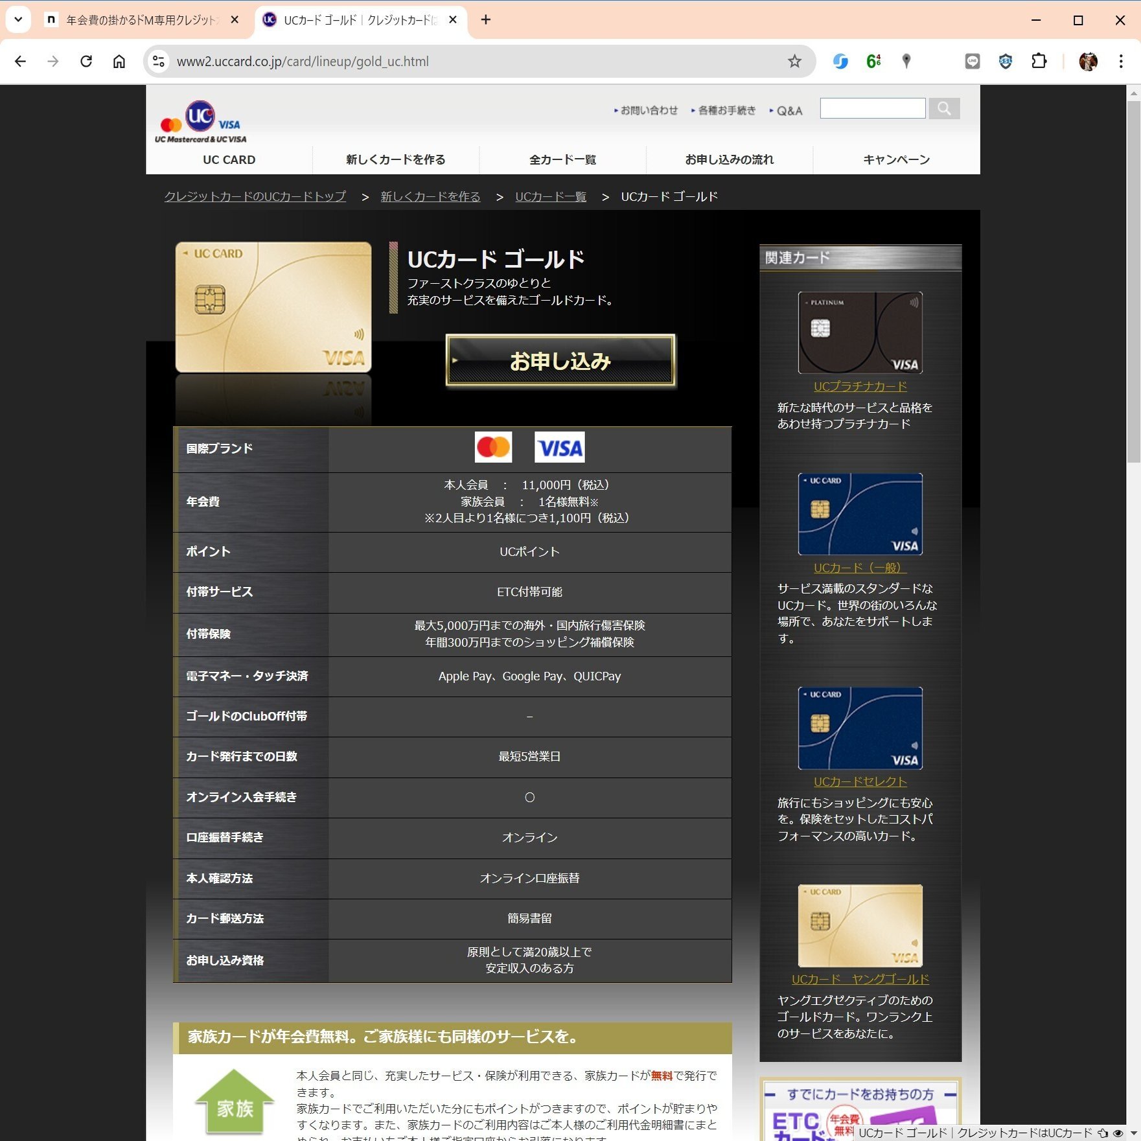The image size is (1141, 1141).
Task: Reload the current page
Action: tap(86, 62)
